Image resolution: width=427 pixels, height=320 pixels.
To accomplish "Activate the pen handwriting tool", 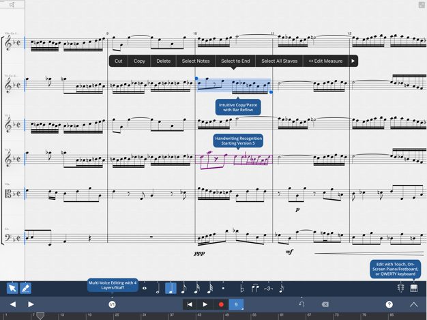I will (25, 288).
